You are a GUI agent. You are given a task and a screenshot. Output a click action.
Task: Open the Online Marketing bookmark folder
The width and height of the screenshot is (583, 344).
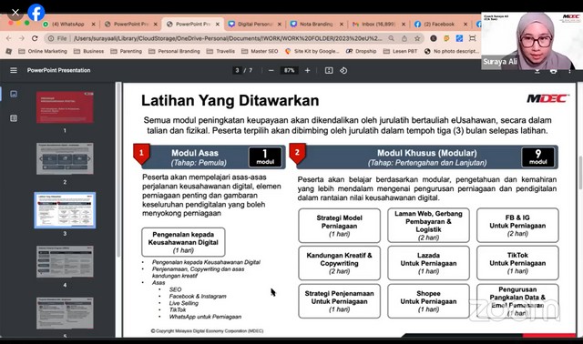point(43,51)
